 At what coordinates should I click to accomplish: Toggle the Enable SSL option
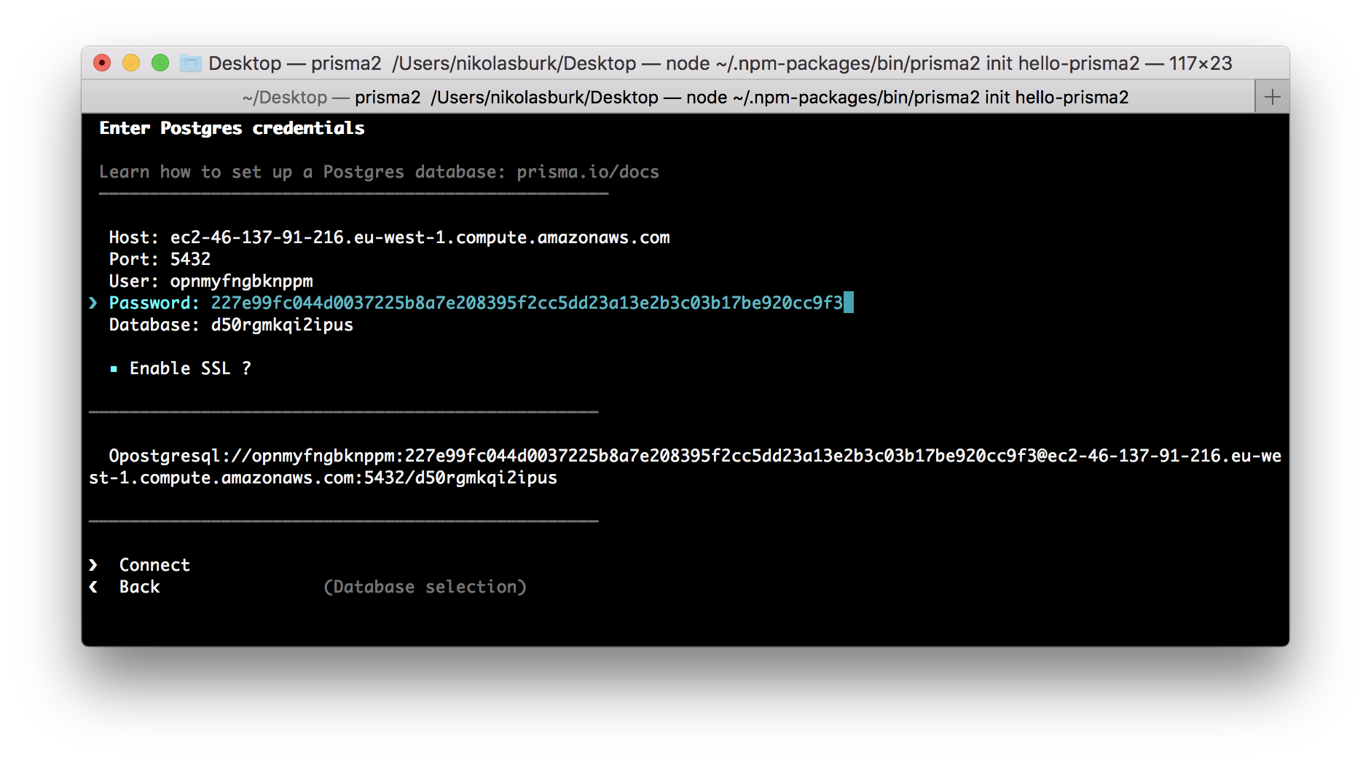point(189,368)
